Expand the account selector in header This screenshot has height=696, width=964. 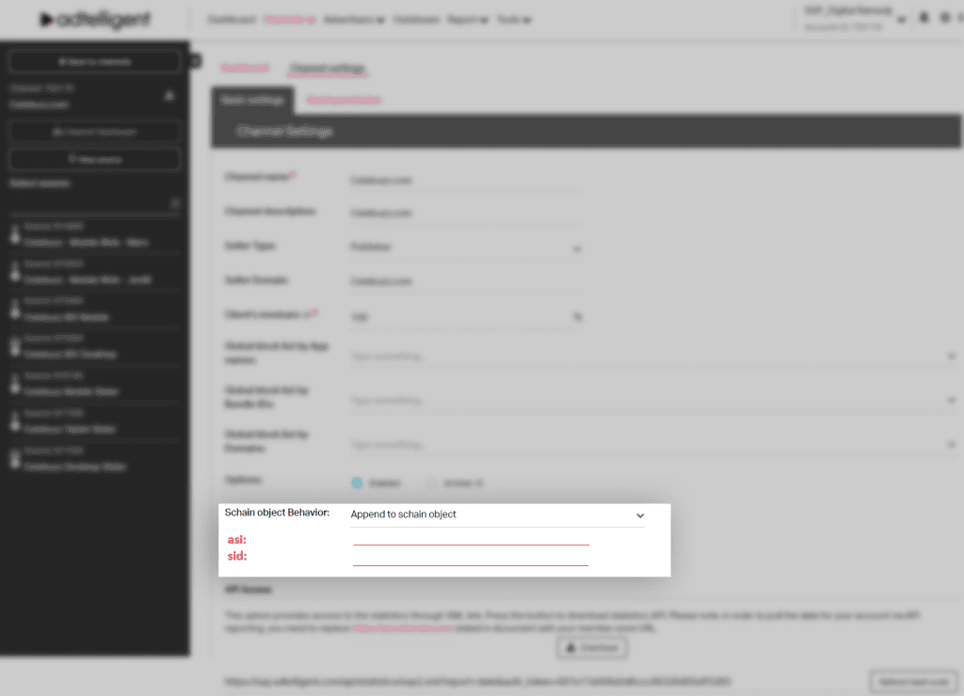(855, 19)
